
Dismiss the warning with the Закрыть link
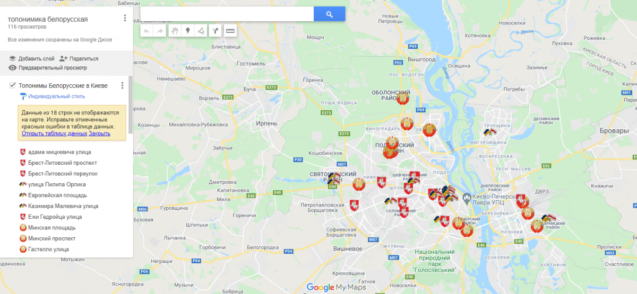coord(99,133)
